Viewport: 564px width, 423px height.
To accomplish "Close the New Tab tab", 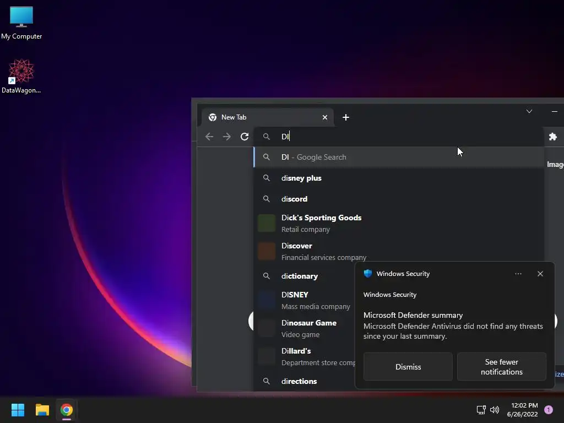I will (x=325, y=117).
